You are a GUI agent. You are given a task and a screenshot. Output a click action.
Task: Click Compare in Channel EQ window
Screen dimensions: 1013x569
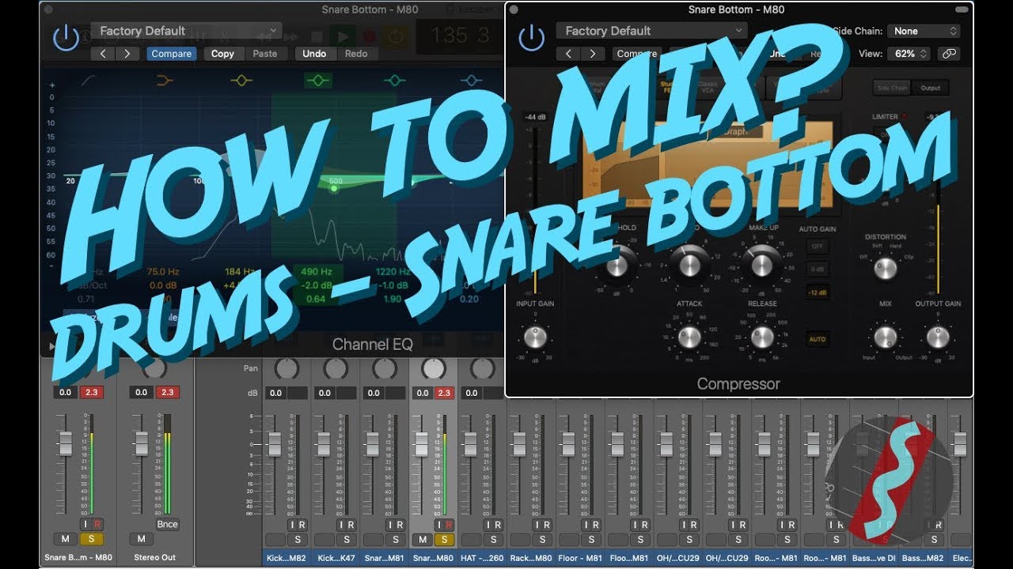tap(171, 54)
